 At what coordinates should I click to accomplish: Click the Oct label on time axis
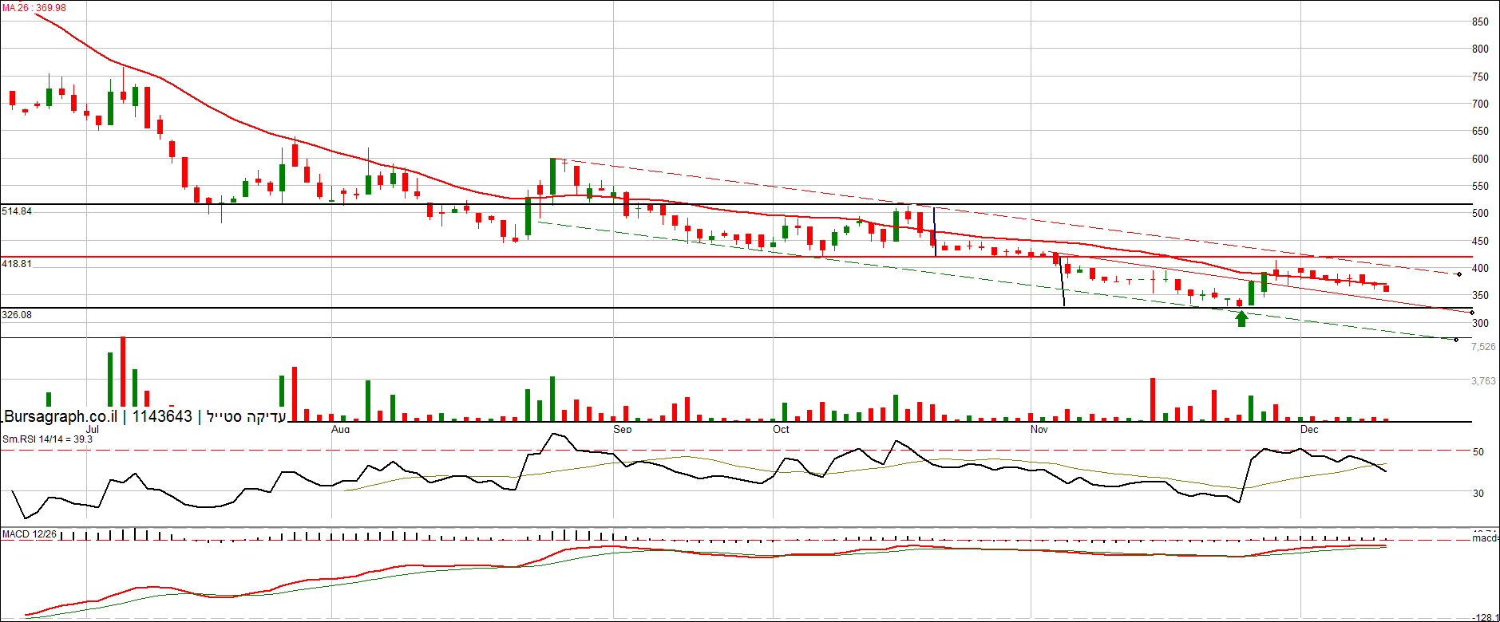781,429
